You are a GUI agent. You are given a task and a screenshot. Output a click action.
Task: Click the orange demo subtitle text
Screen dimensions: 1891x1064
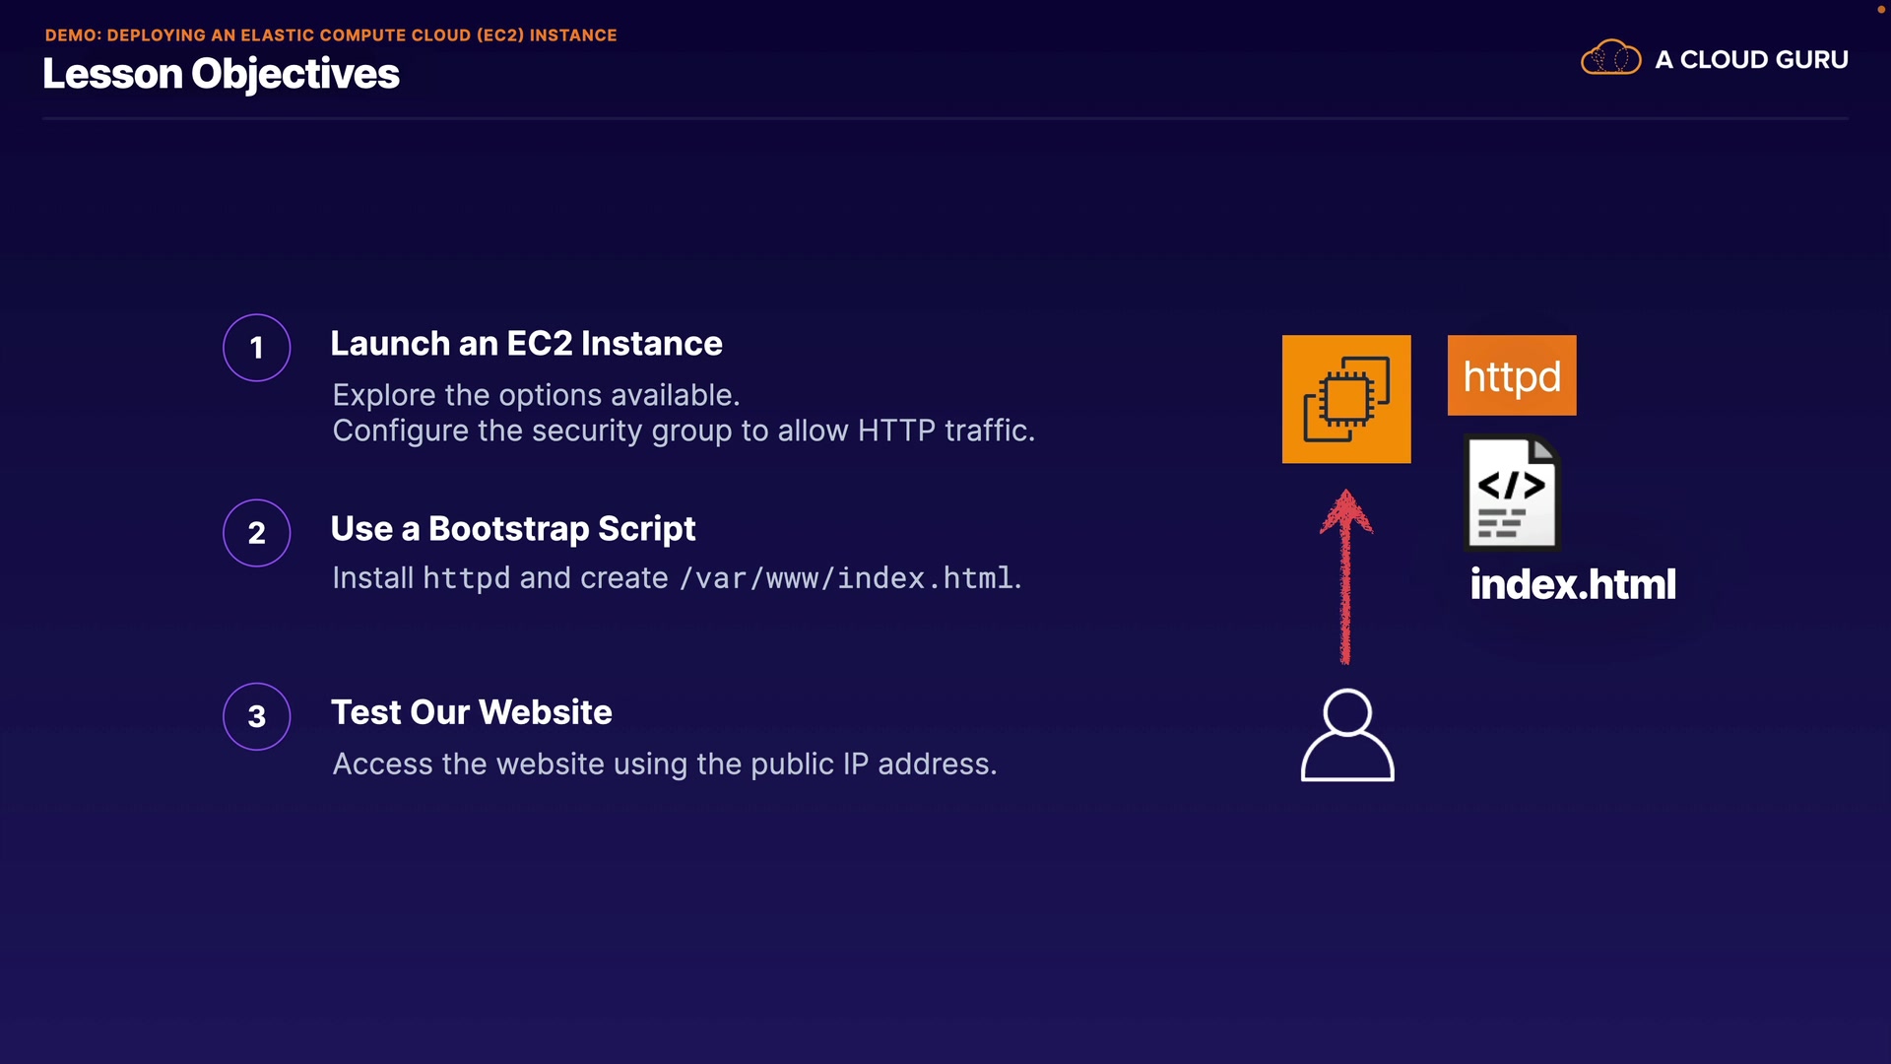point(330,34)
